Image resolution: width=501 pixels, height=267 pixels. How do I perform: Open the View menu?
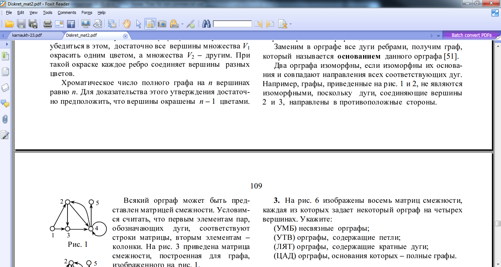pos(33,12)
